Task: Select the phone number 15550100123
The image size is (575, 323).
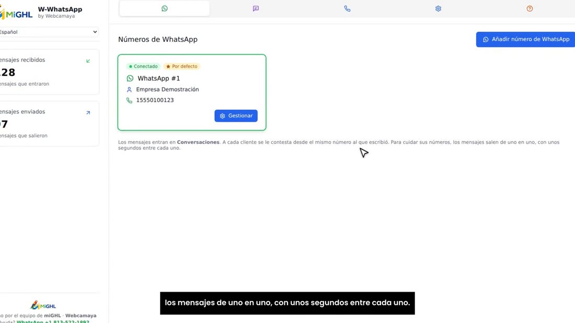Action: 155,100
